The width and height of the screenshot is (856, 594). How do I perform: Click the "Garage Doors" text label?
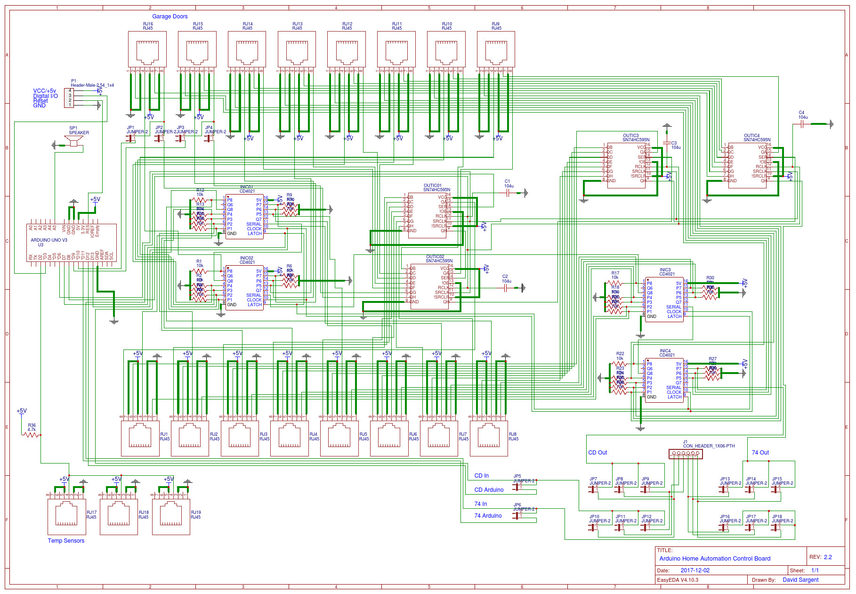[170, 16]
